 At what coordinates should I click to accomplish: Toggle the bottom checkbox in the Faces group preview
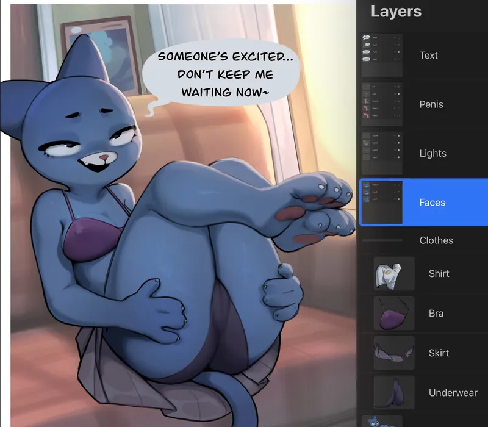point(398,199)
